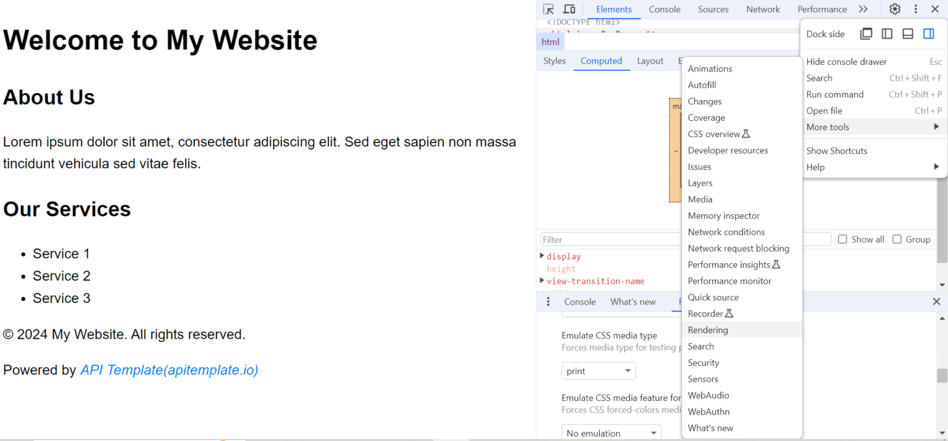Expand the display property in Computed pane
The height and width of the screenshot is (441, 948).
point(542,256)
